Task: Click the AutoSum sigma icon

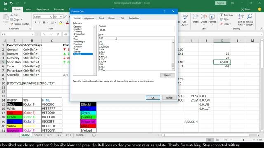Action: click(222, 15)
